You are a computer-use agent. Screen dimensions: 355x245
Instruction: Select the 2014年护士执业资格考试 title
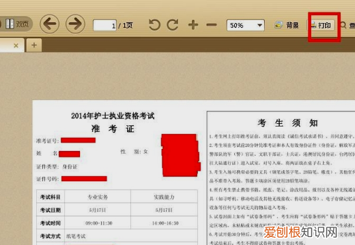point(113,116)
